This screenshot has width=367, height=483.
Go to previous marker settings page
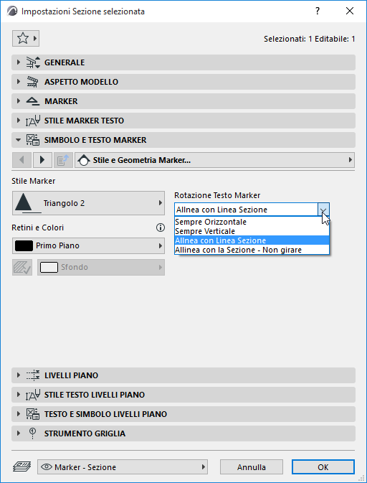22,160
